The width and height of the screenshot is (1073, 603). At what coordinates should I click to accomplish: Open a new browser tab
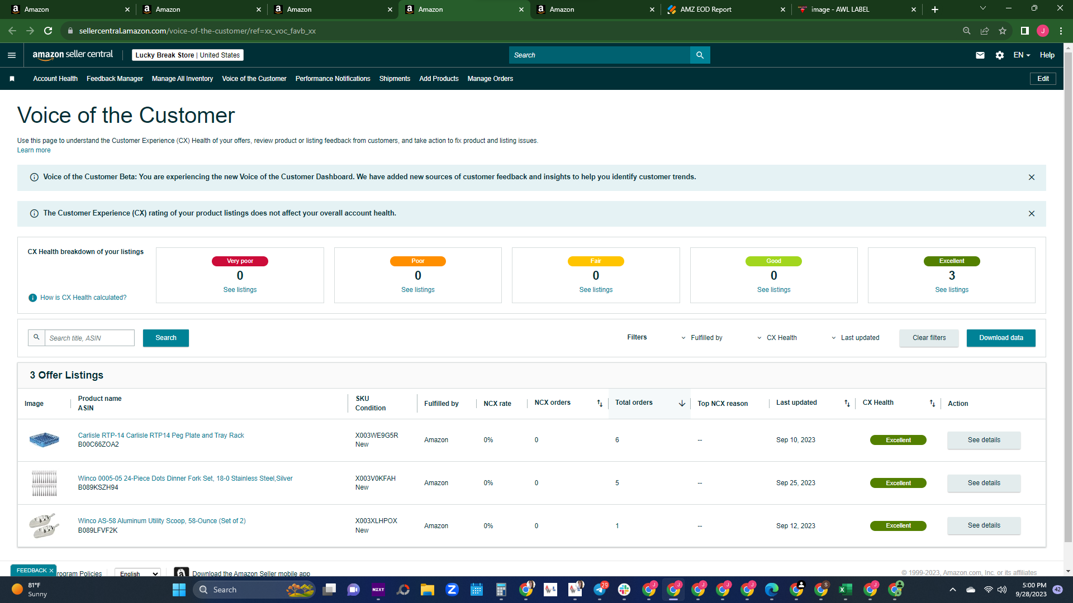point(935,9)
